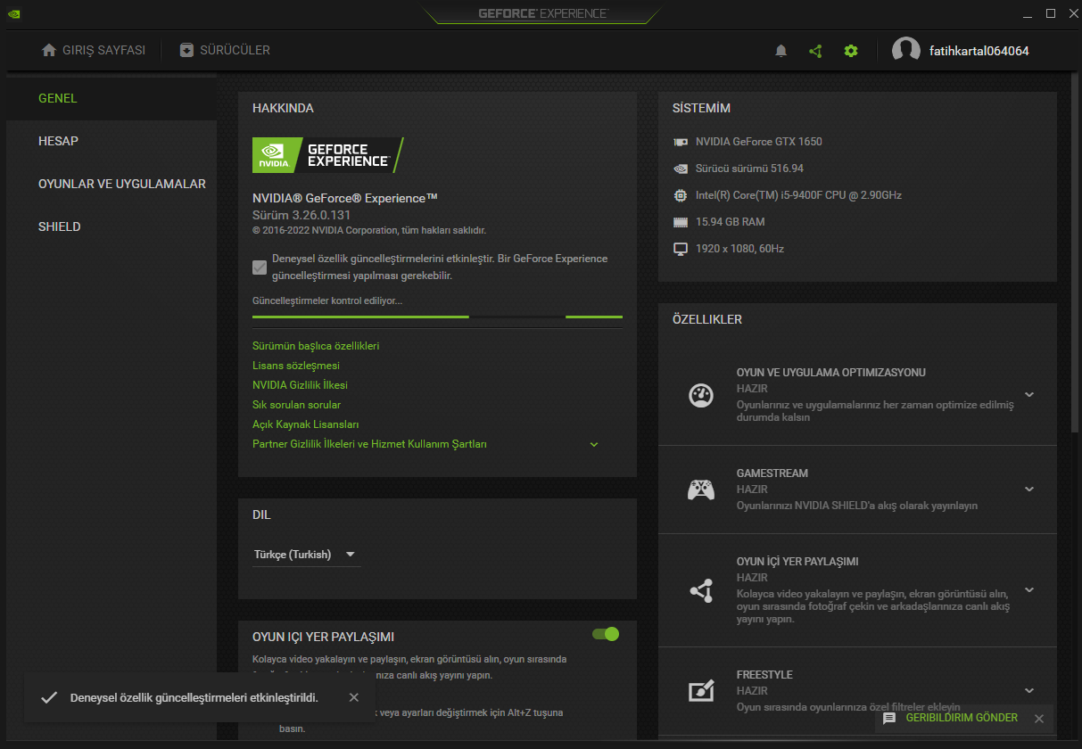
Task: Open OYUNLAR VE UYGULAMALAR settings
Action: pyautogui.click(x=112, y=184)
